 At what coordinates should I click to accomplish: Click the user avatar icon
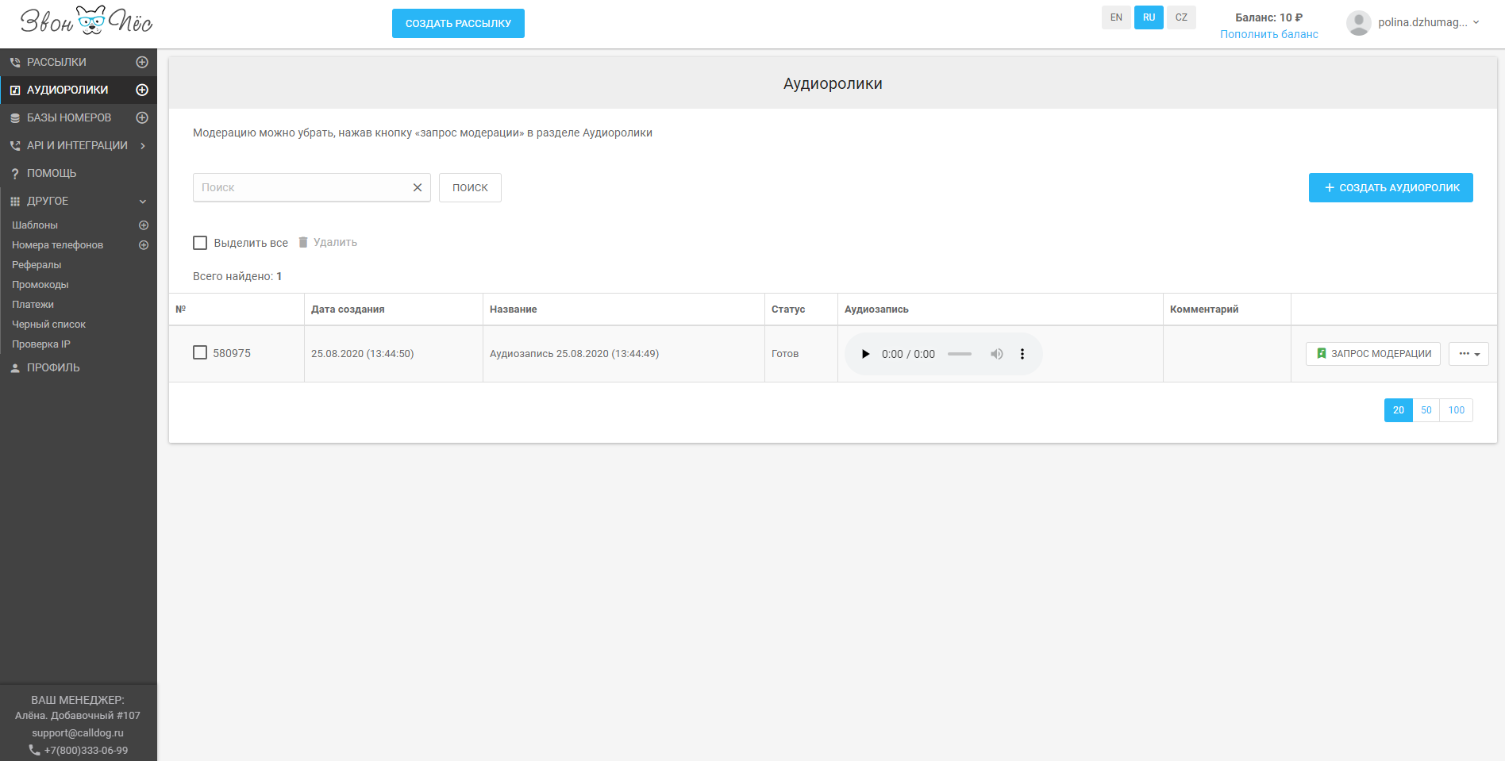[x=1358, y=23]
